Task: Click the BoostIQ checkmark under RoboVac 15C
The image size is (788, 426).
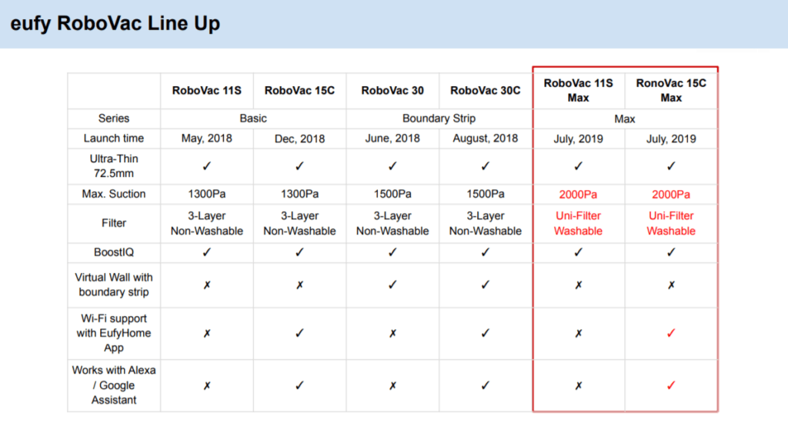Action: coord(299,251)
